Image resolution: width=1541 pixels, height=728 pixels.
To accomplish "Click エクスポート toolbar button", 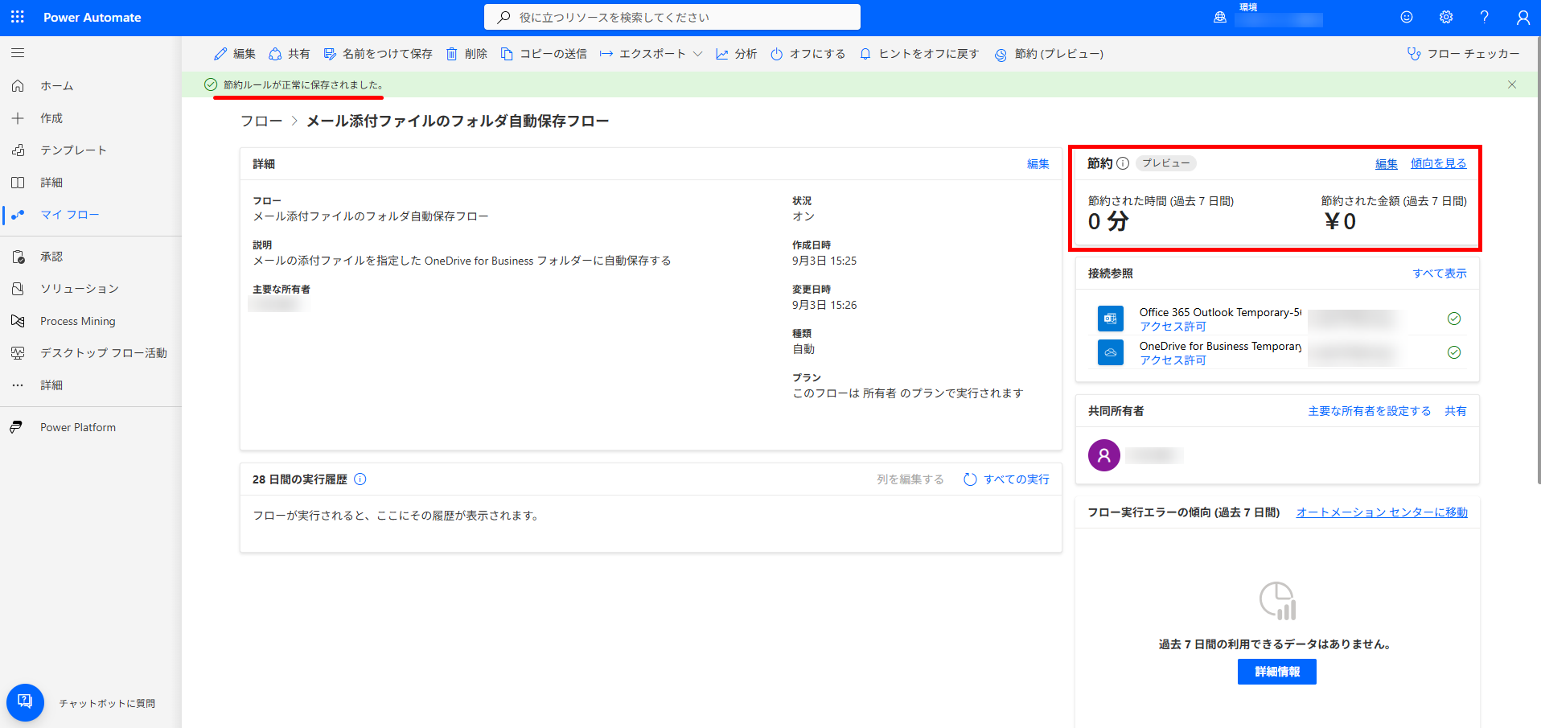I will pyautogui.click(x=643, y=54).
